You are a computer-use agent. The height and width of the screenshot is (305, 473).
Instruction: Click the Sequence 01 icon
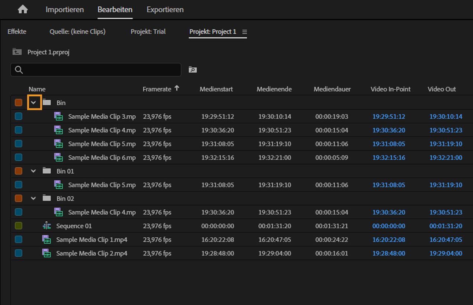47,226
